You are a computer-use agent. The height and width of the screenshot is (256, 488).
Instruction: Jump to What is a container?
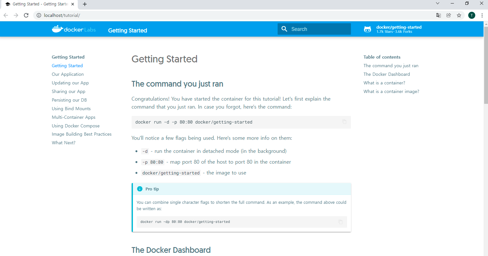tap(384, 83)
